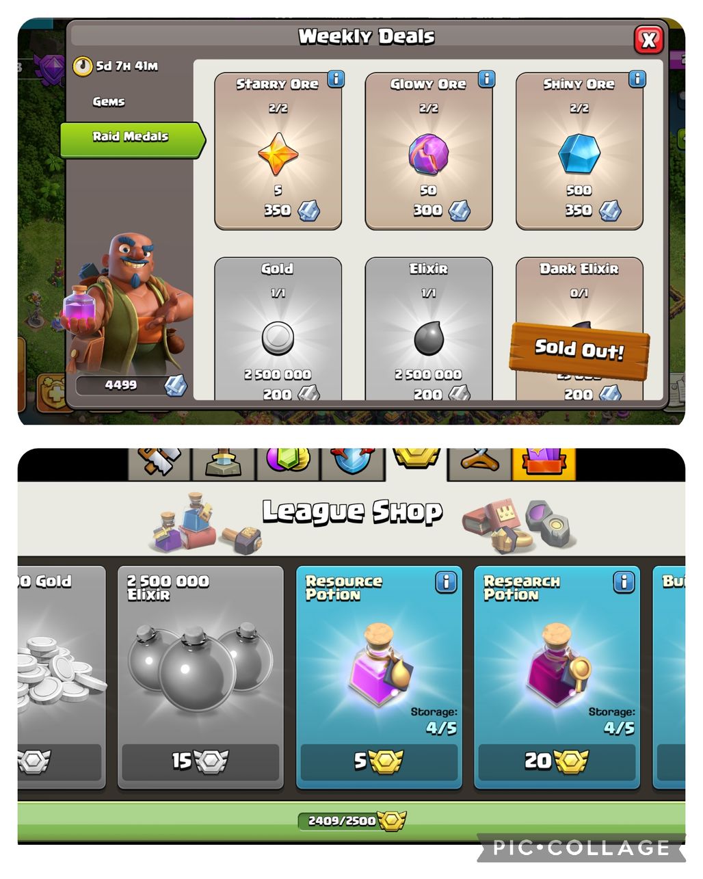The height and width of the screenshot is (879, 703).
Task: Open Starry Ore info icon
Action: point(336,79)
